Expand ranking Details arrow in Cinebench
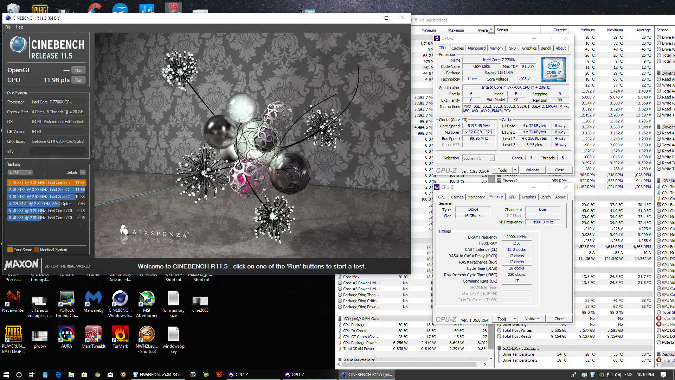 pyautogui.click(x=83, y=172)
